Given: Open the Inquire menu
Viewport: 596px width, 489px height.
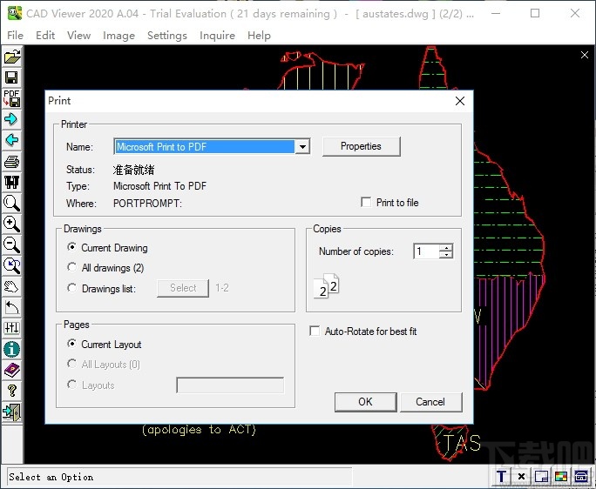Looking at the screenshot, I should click(x=217, y=36).
